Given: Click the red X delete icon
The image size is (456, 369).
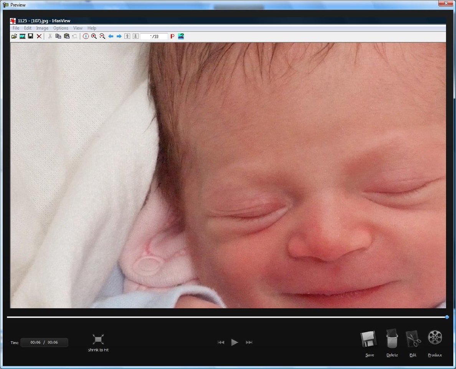Looking at the screenshot, I should click(39, 36).
